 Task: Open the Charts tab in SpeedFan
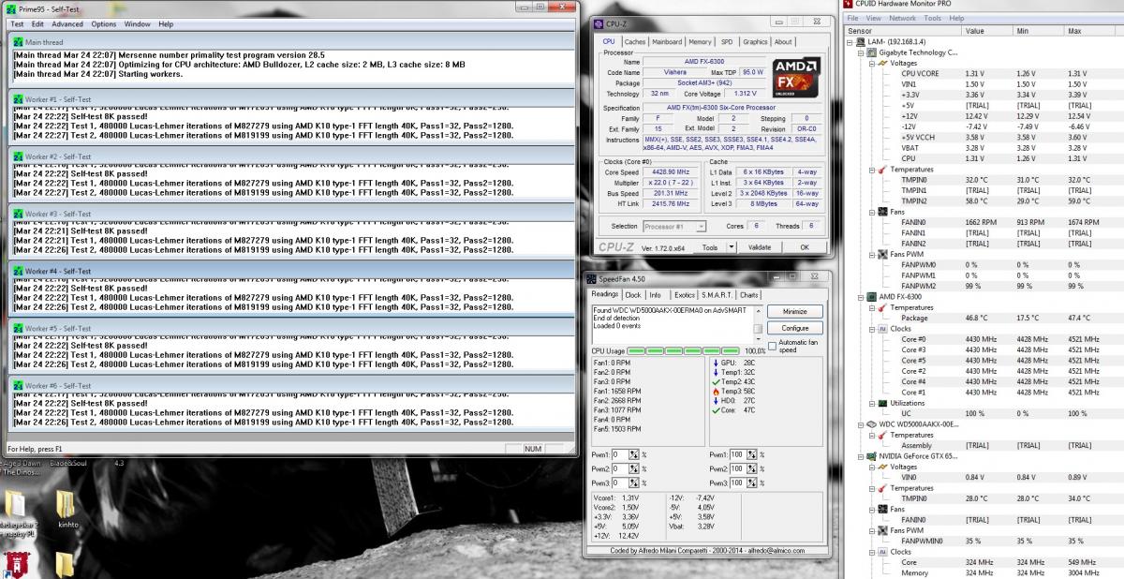click(749, 295)
